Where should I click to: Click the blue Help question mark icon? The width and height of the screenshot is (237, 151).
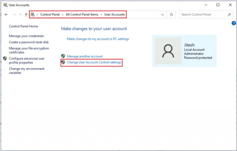pos(234,23)
